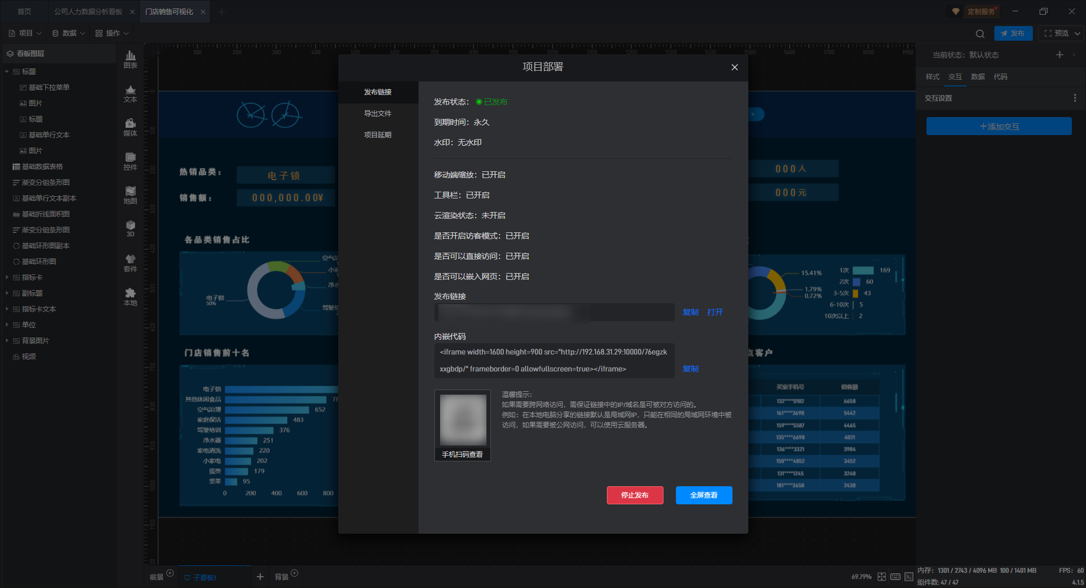The width and height of the screenshot is (1086, 588).
Task: Expand the 背景图片 layer group
Action: click(7, 341)
